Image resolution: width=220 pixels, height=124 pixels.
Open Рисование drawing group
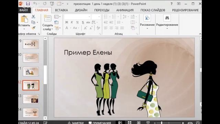pyautogui.click(x=147, y=22)
